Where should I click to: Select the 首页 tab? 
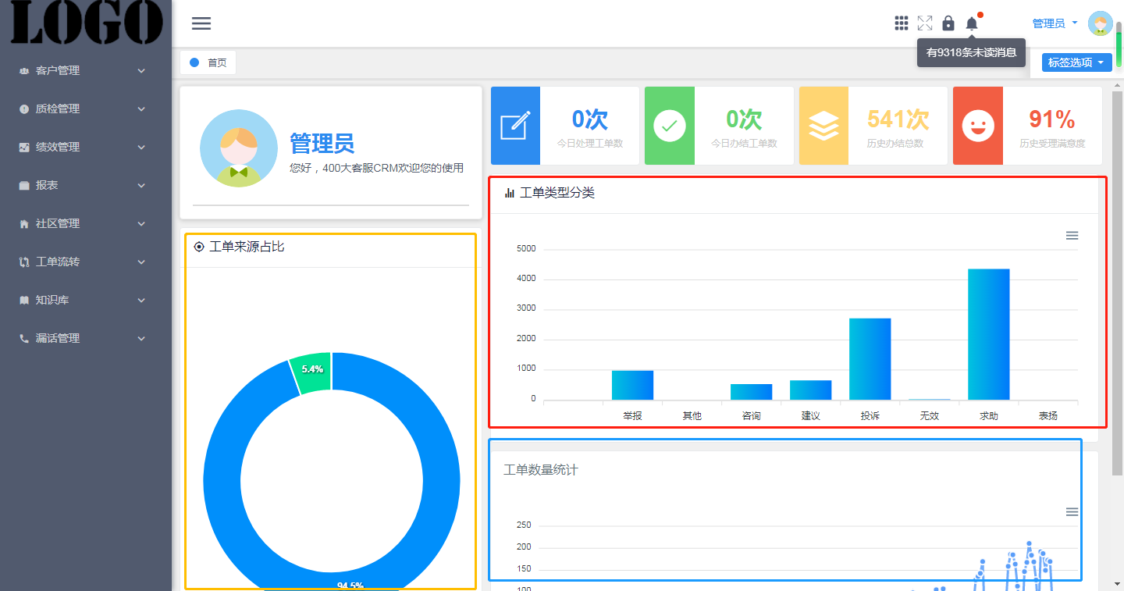(208, 62)
